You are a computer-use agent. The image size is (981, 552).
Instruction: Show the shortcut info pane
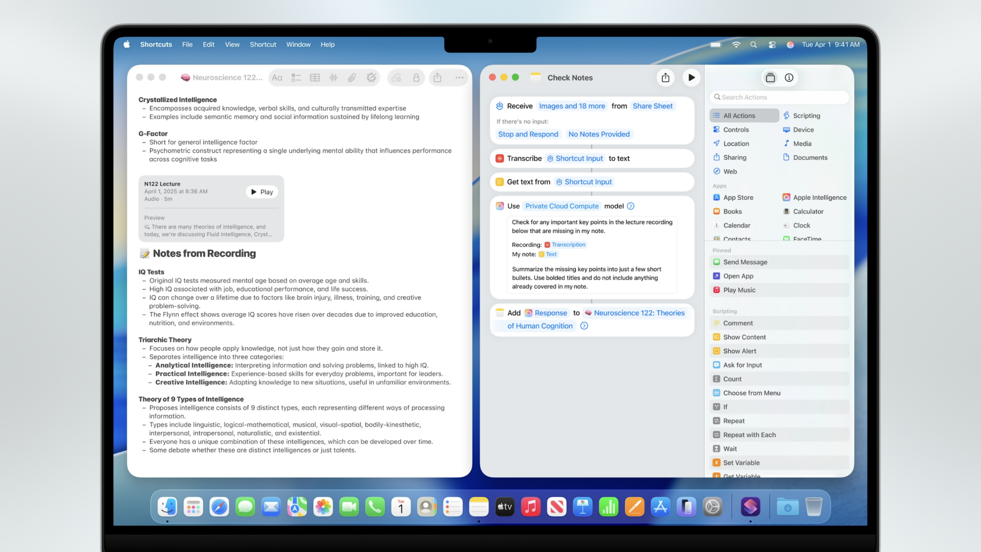pyautogui.click(x=790, y=77)
